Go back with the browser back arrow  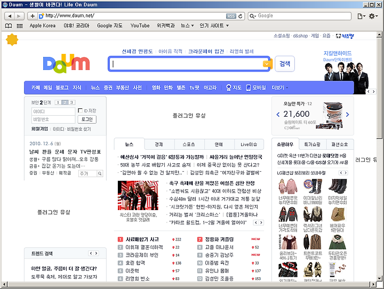[10, 16]
